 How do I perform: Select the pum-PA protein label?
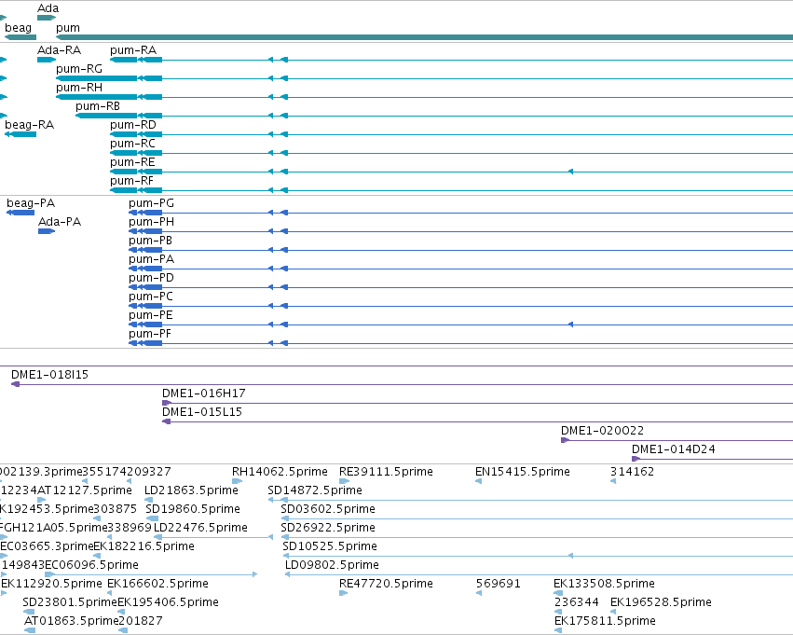coord(152,259)
